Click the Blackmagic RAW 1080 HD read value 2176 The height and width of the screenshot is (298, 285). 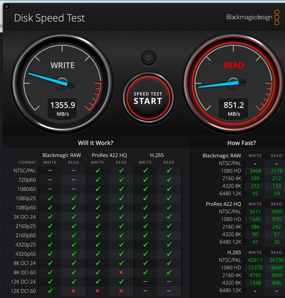click(x=276, y=171)
